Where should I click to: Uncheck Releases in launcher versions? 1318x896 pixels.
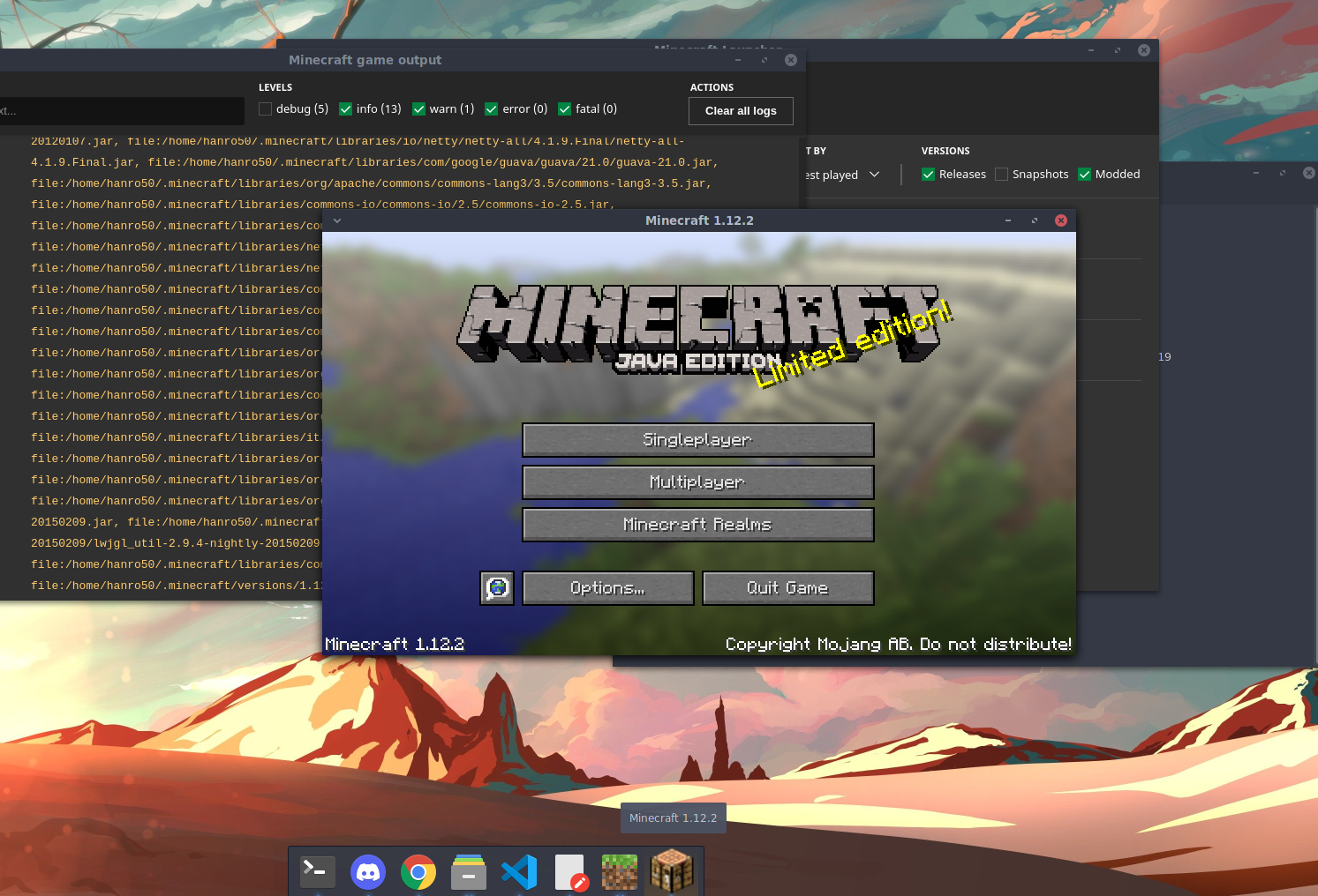(928, 175)
